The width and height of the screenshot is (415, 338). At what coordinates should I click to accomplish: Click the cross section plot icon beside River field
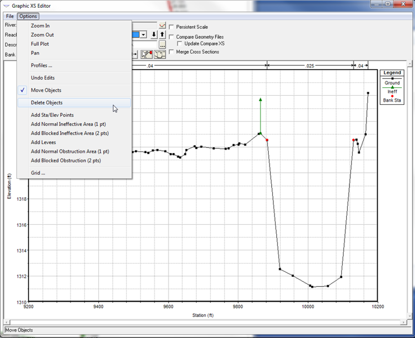coord(162,26)
